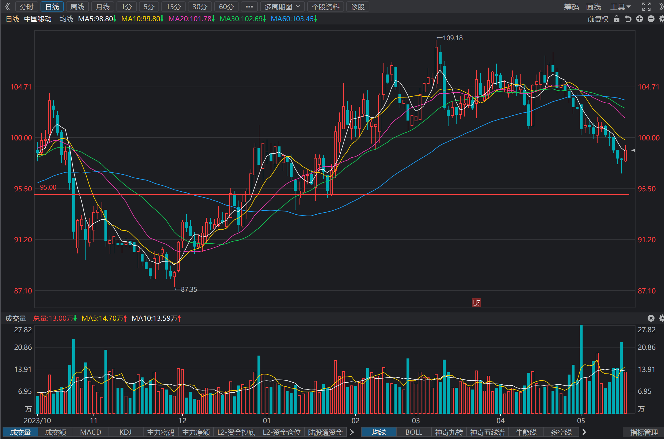Toggle fullscreen chart view icon

tap(646, 7)
